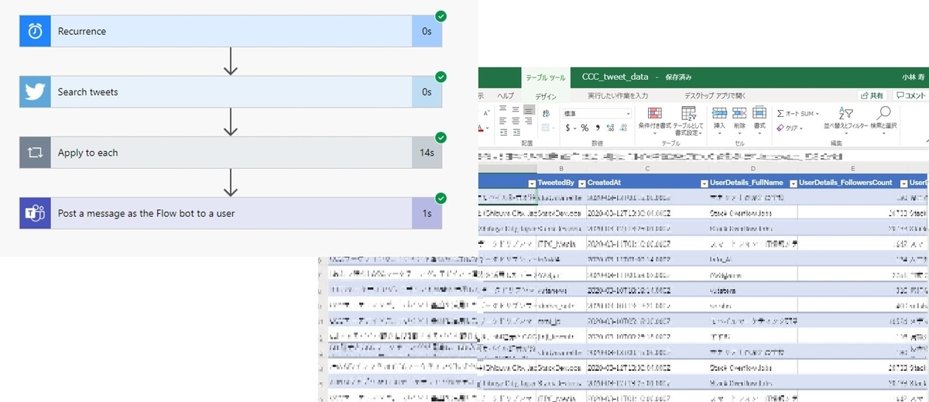Select the デザイン ribbon tab

(545, 96)
